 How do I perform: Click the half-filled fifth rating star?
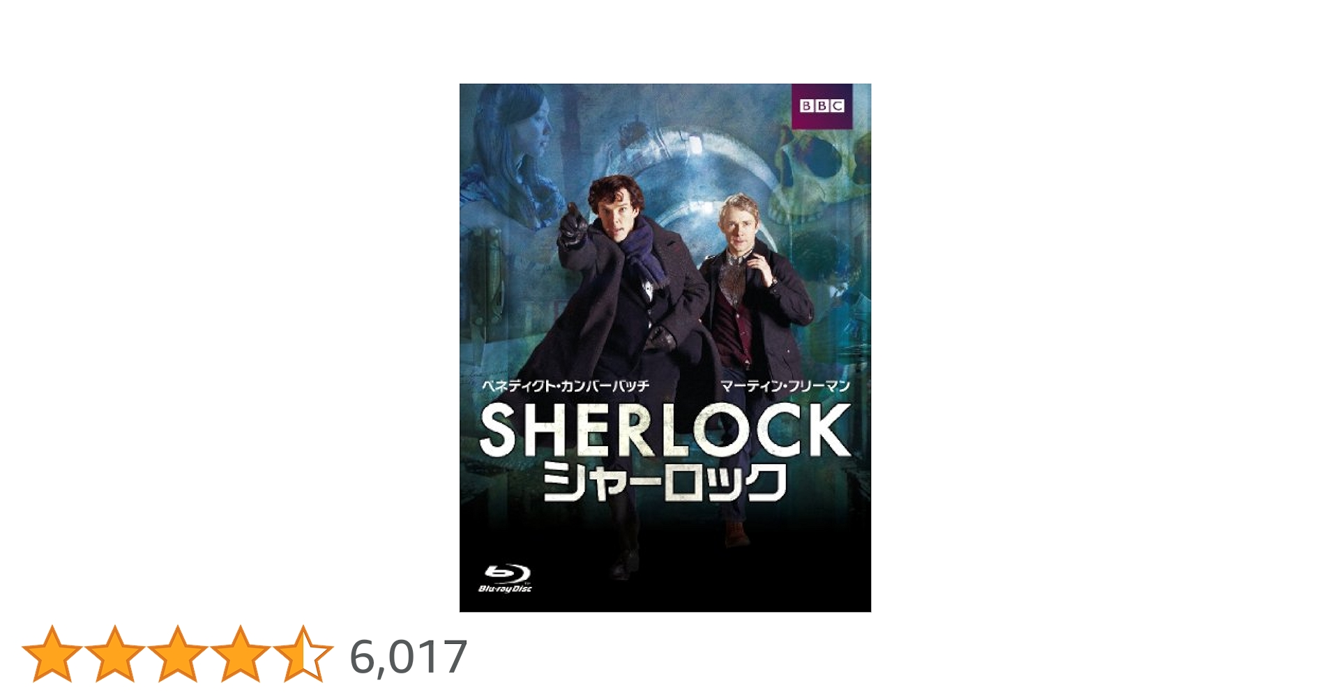coord(303,654)
